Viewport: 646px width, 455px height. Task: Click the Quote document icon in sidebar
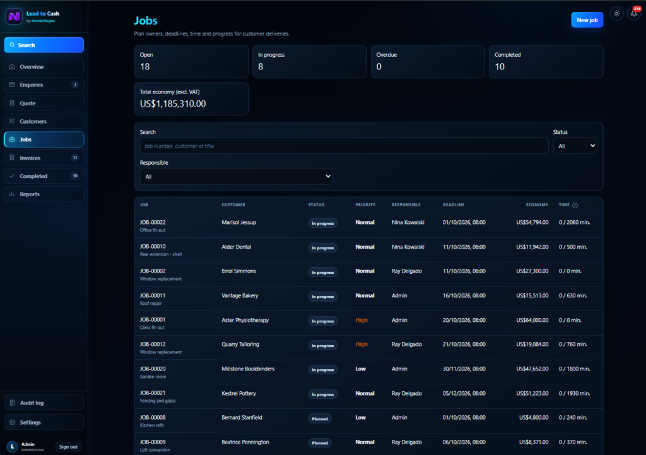(12, 103)
